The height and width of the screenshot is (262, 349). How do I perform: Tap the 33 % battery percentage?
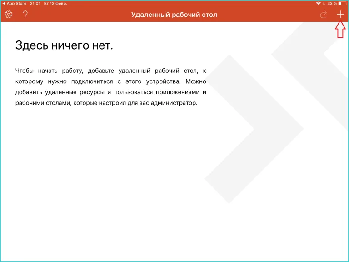coord(332,3)
